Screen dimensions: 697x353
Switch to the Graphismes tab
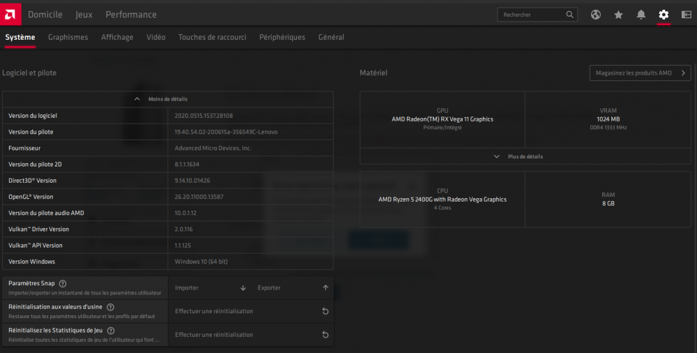coord(68,37)
